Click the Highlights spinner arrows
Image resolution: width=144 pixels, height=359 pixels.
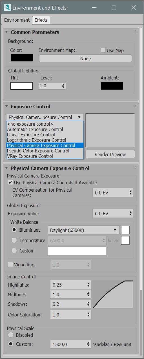88,285
